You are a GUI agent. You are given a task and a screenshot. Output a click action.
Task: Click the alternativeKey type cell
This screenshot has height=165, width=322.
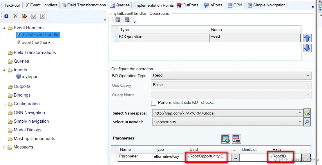tap(170, 157)
